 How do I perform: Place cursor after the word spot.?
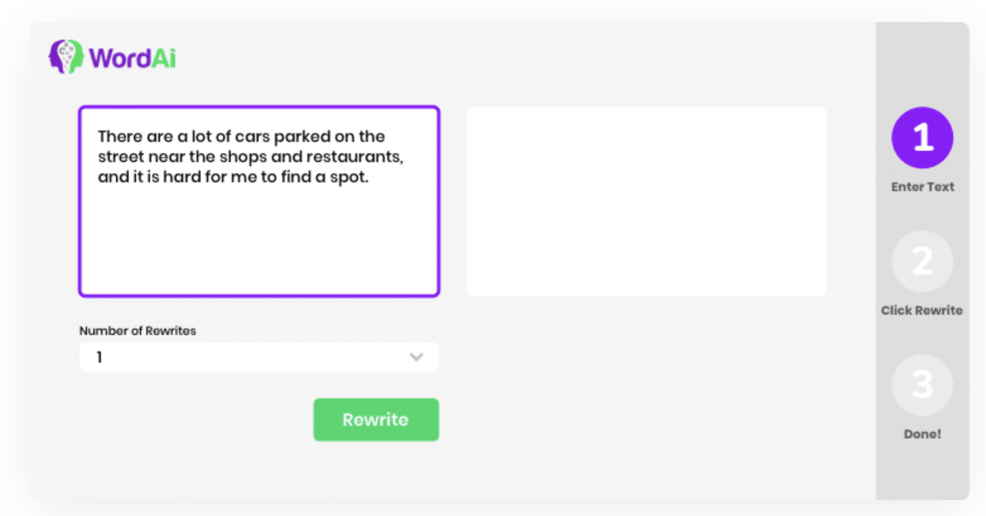368,177
